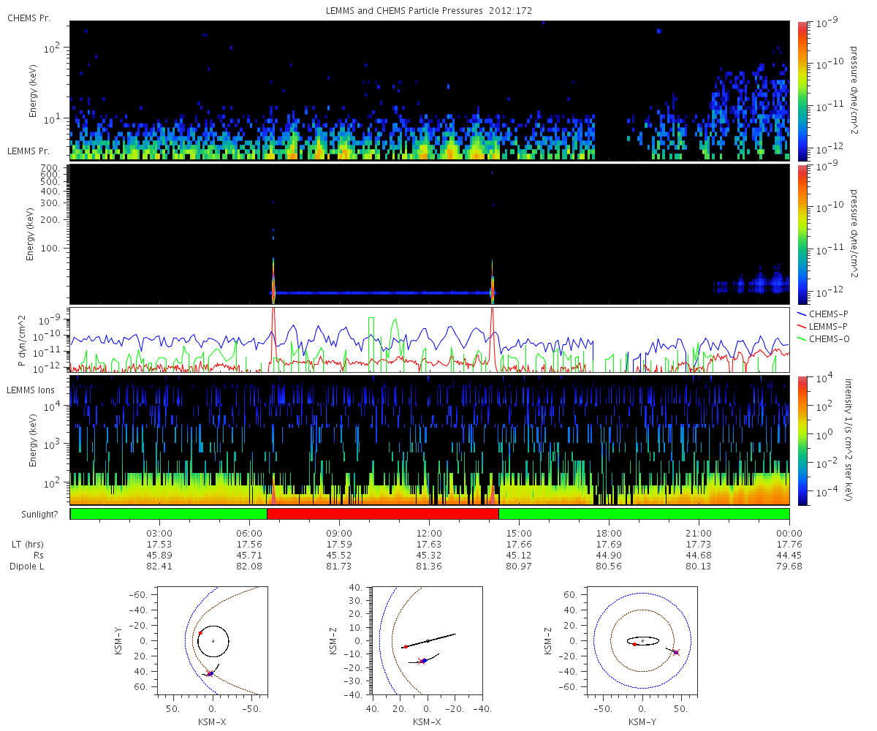Viewport: 877px width, 731px height.
Task: Click the CHEMS Pr. panel label
Action: coord(29,18)
